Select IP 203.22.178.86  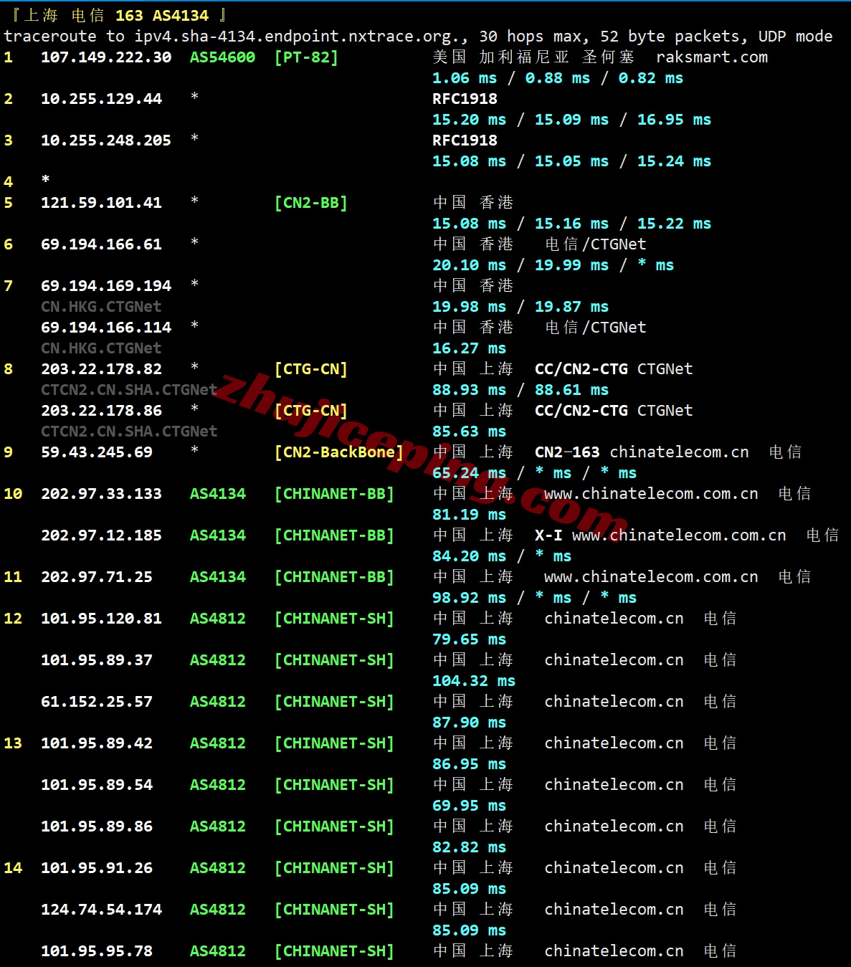[101, 411]
